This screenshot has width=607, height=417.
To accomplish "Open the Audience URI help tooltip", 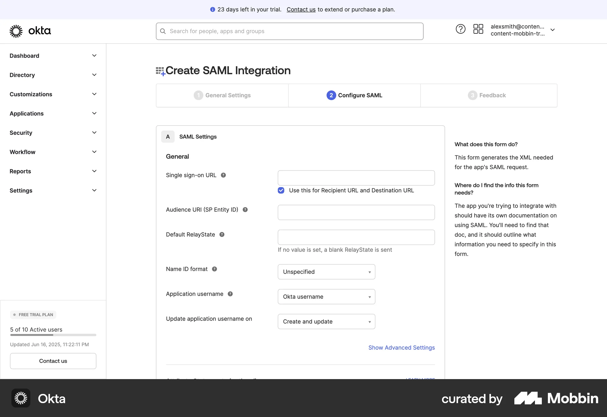I will (246, 209).
